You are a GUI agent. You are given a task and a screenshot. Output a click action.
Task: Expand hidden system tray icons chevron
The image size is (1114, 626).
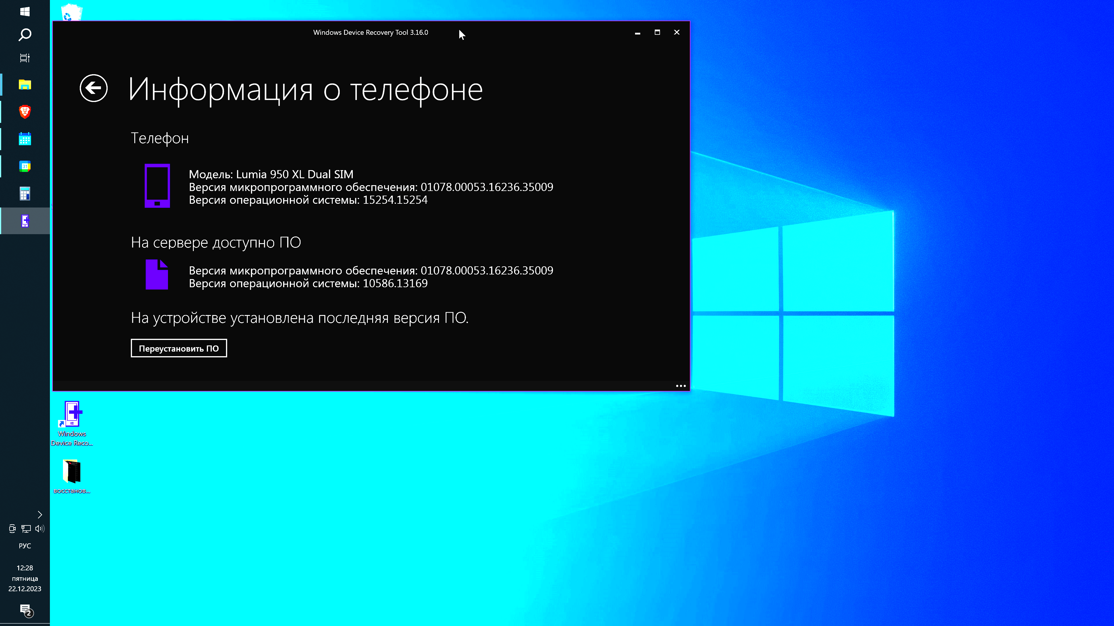(x=40, y=514)
